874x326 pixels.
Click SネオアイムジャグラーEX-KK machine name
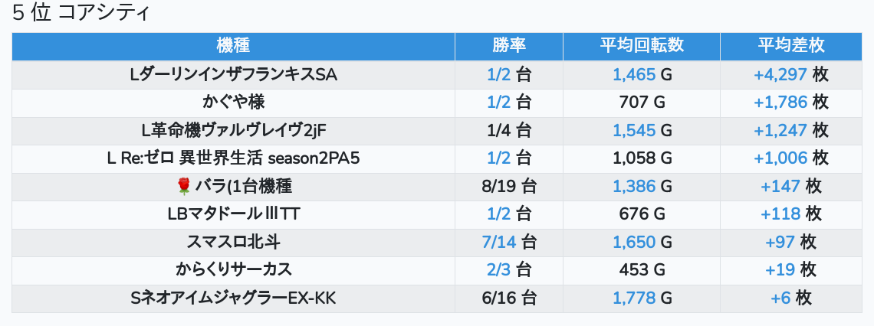[x=233, y=298]
